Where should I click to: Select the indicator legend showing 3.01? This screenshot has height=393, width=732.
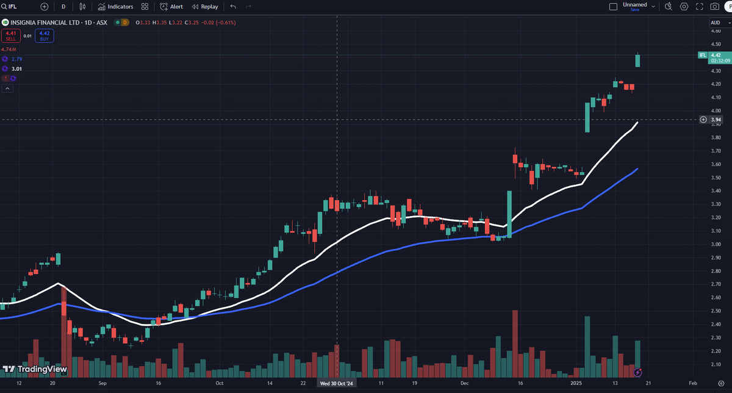17,69
